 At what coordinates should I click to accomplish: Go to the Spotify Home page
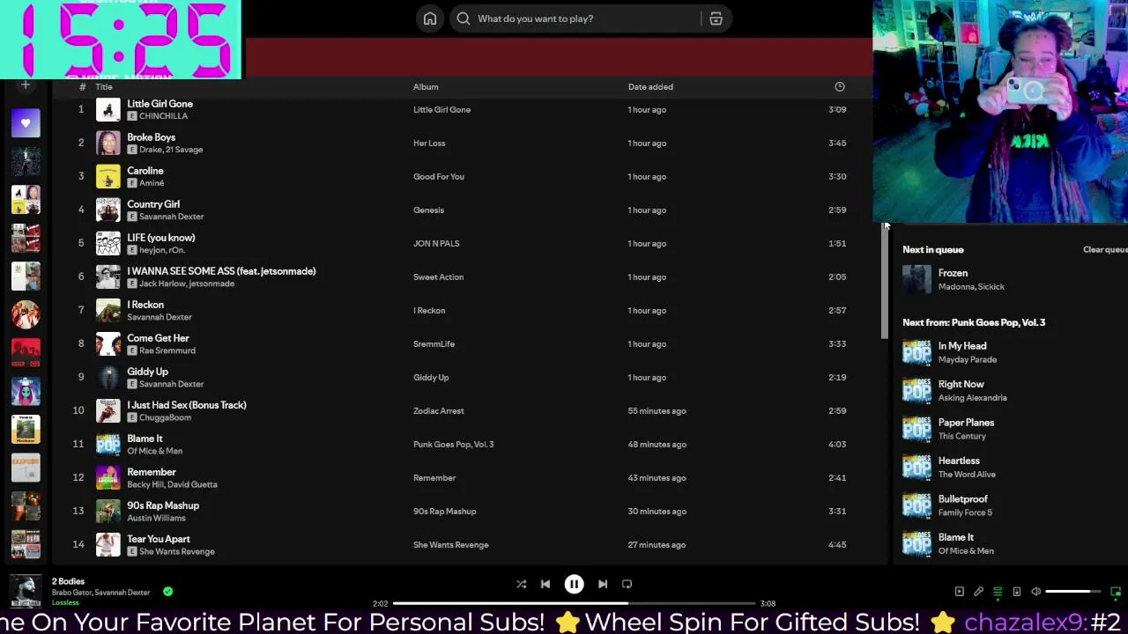click(x=430, y=18)
